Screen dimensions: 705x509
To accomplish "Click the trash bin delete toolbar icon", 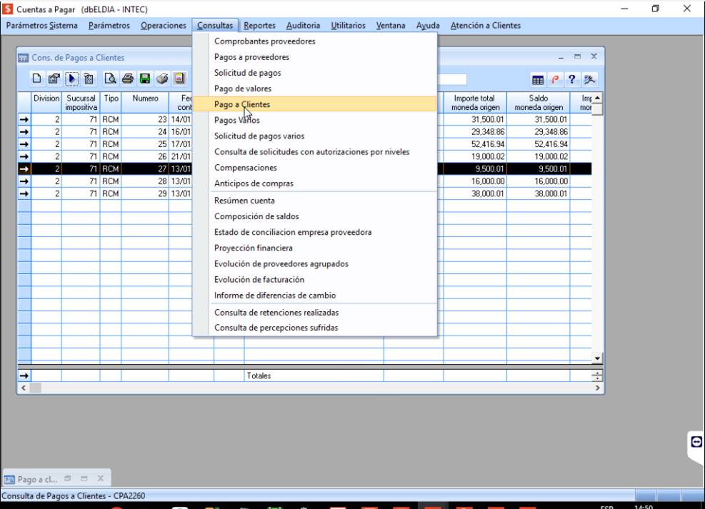I will [x=89, y=79].
